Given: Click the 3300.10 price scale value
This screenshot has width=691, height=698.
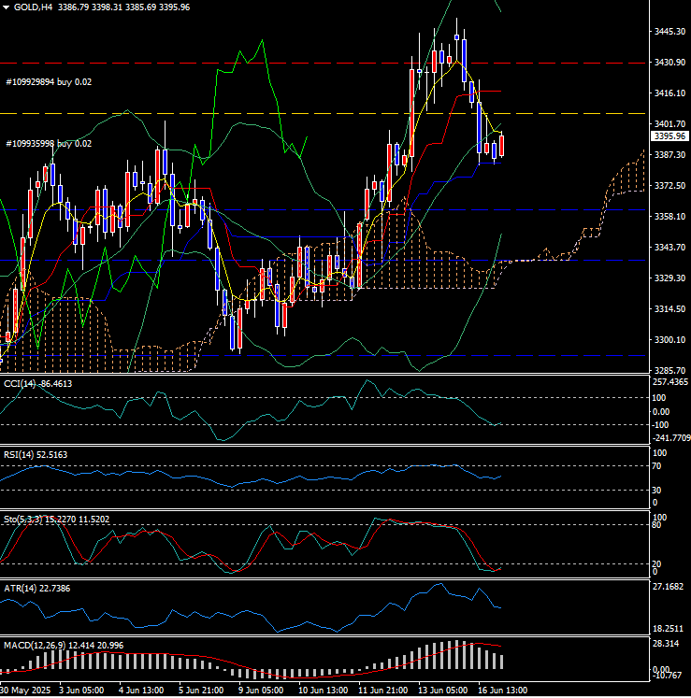Looking at the screenshot, I should coord(669,339).
